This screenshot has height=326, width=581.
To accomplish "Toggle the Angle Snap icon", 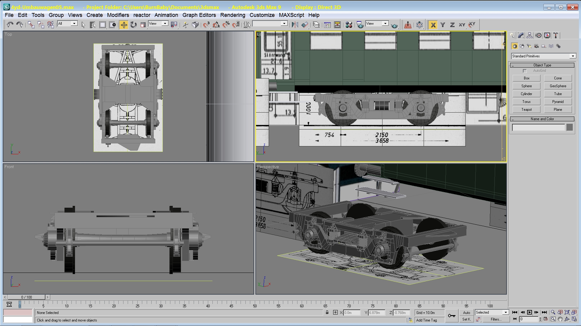I will (x=216, y=25).
